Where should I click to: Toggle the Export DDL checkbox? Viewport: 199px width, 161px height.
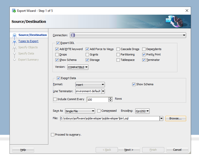pos(58,43)
